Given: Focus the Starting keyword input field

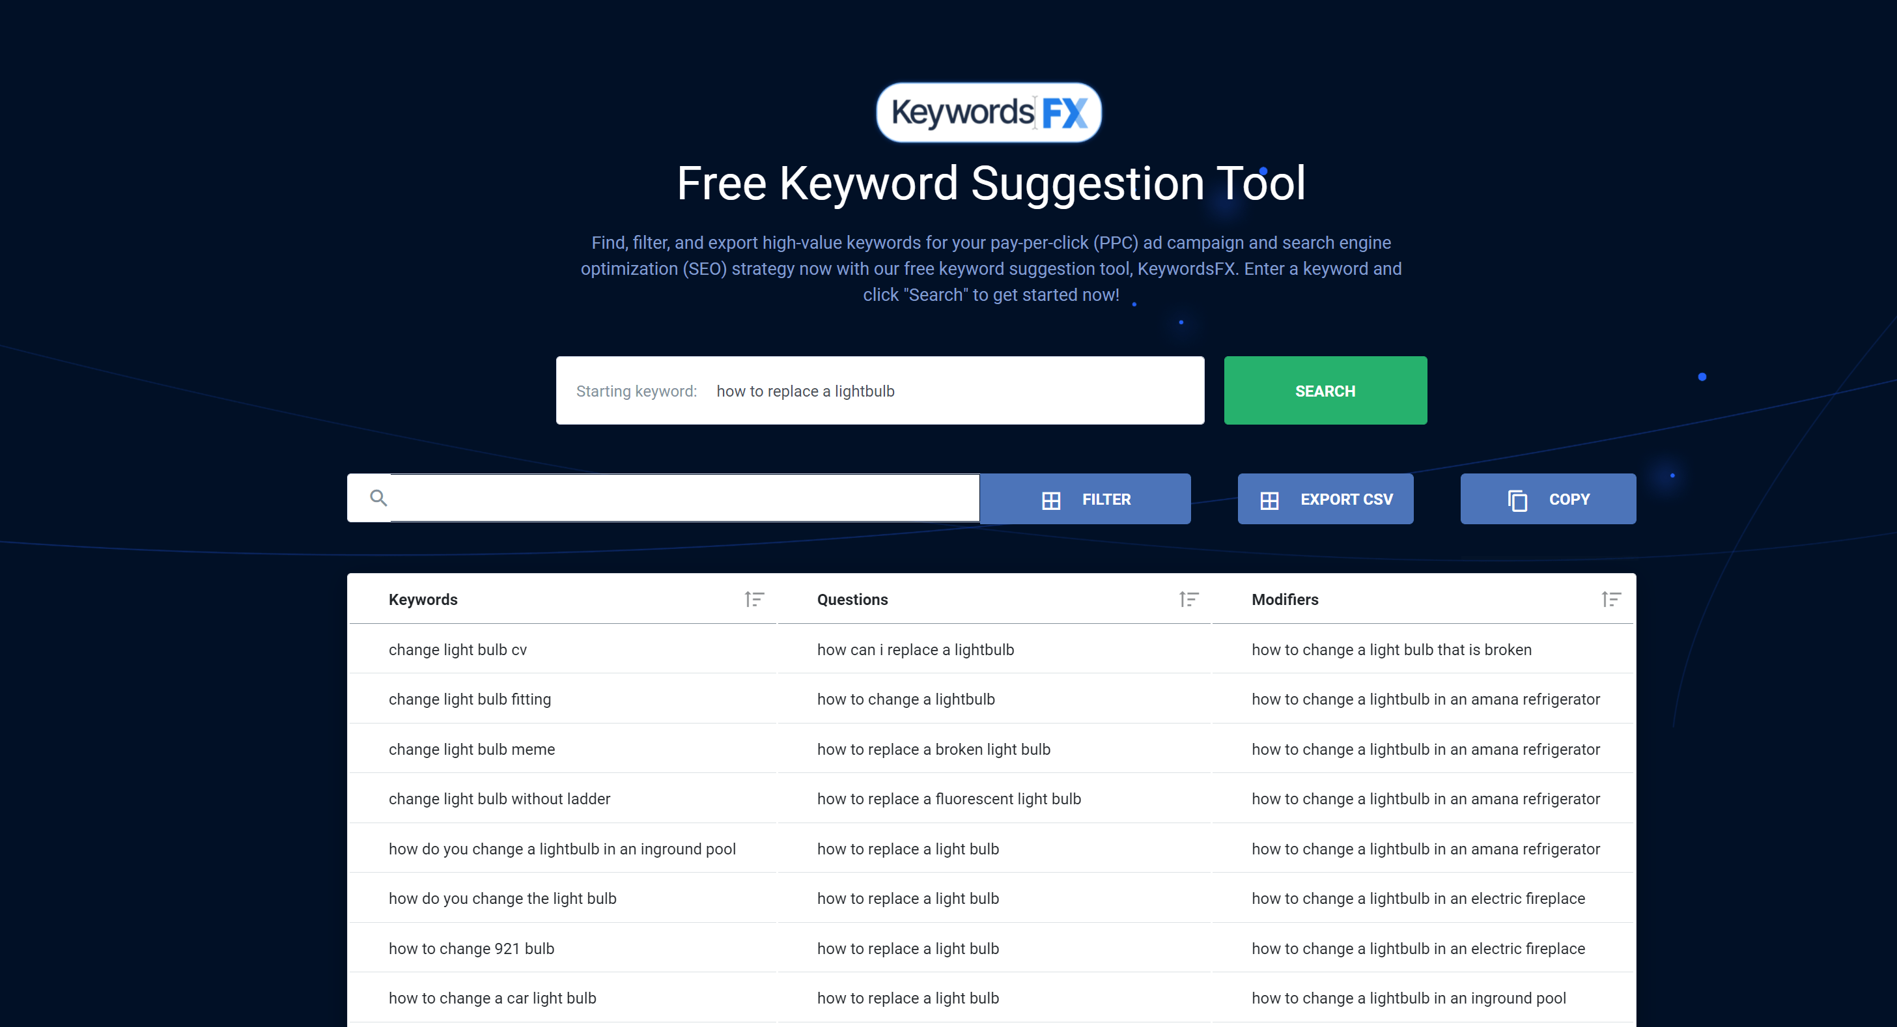Looking at the screenshot, I should click(879, 391).
